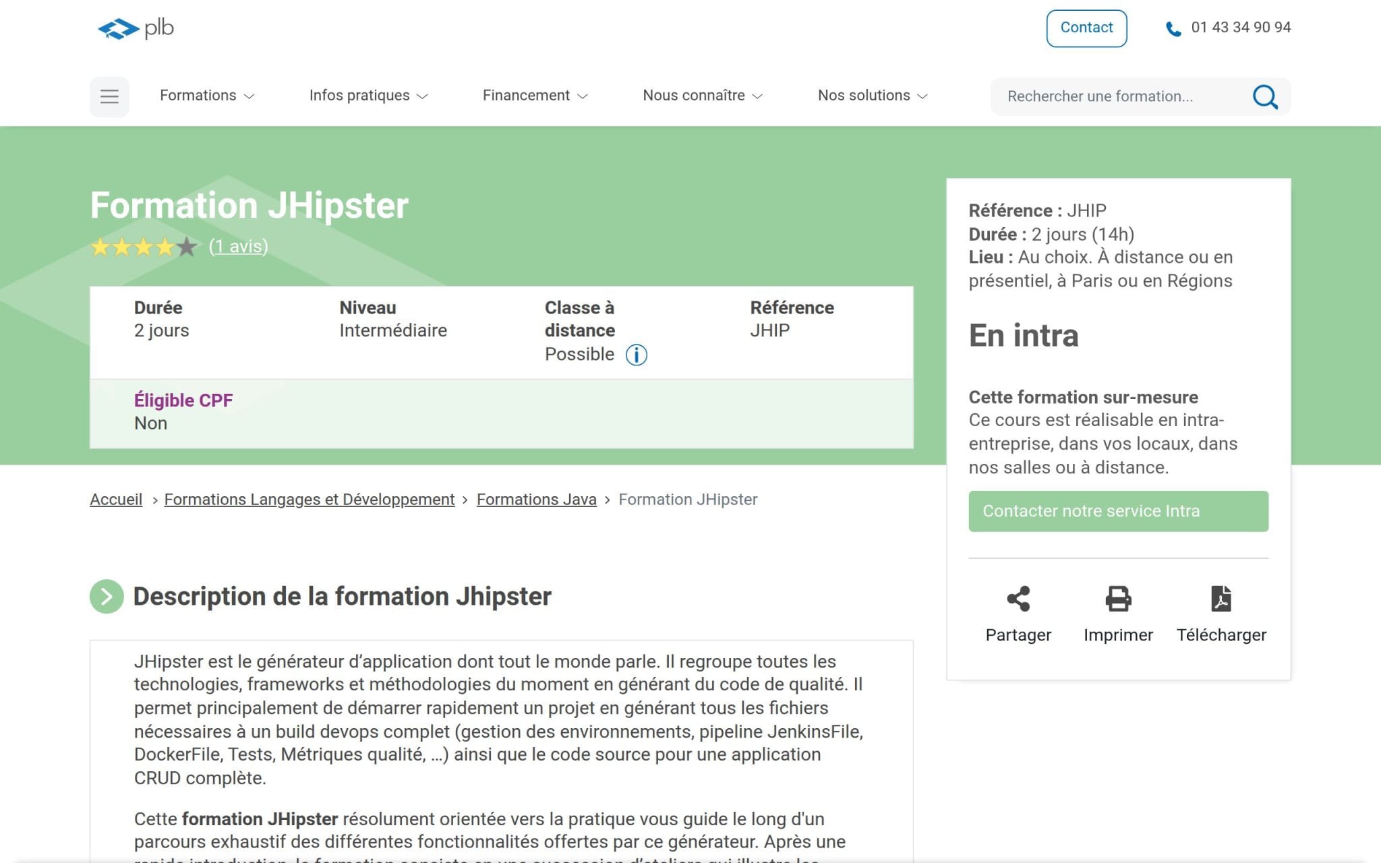1381x863 pixels.
Task: Click the Formation JHipster page title
Action: click(249, 206)
